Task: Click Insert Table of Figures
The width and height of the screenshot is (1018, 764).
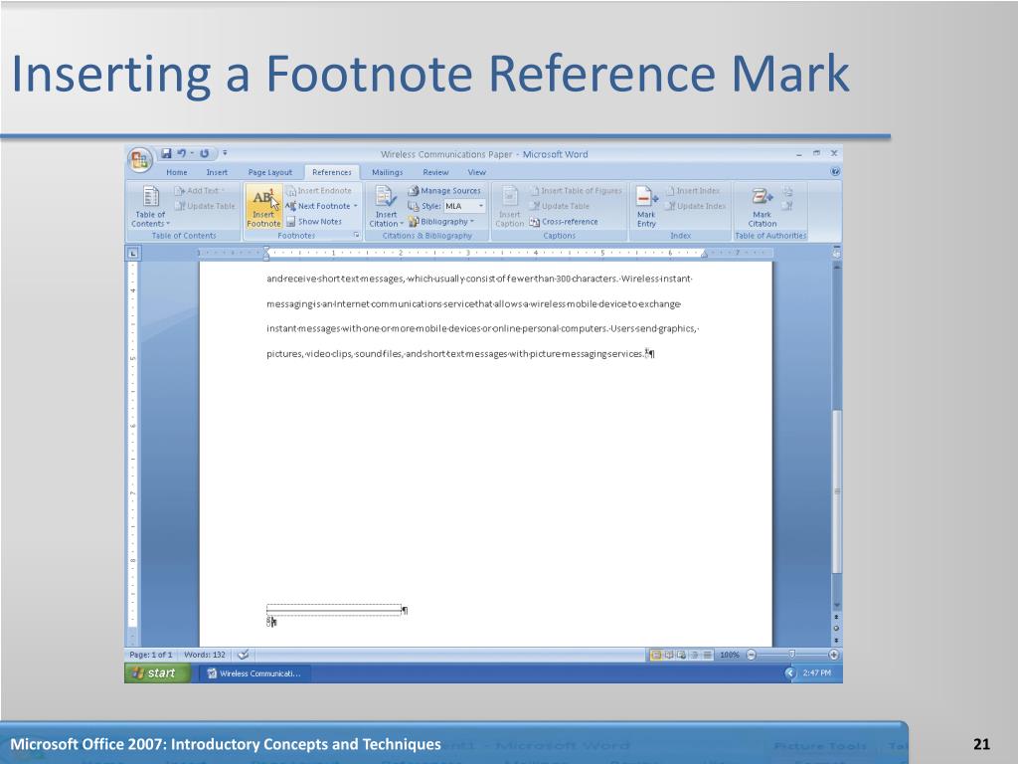Action: tap(576, 190)
